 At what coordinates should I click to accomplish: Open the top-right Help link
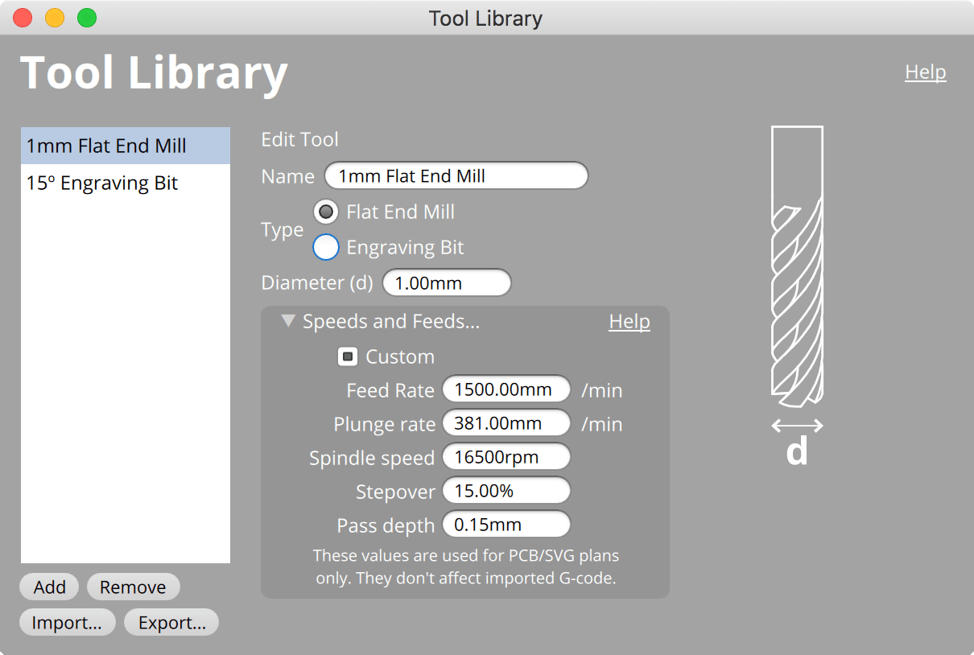coord(926,72)
